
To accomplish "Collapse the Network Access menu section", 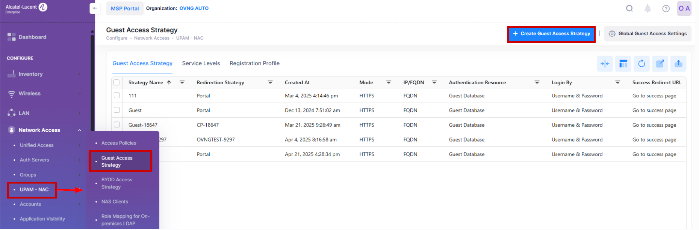I will (79, 130).
